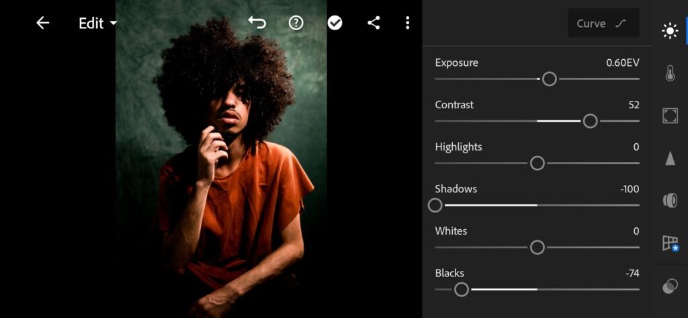Screen dimensions: 688x318
Task: Tap the Shadows value -100
Action: click(630, 190)
